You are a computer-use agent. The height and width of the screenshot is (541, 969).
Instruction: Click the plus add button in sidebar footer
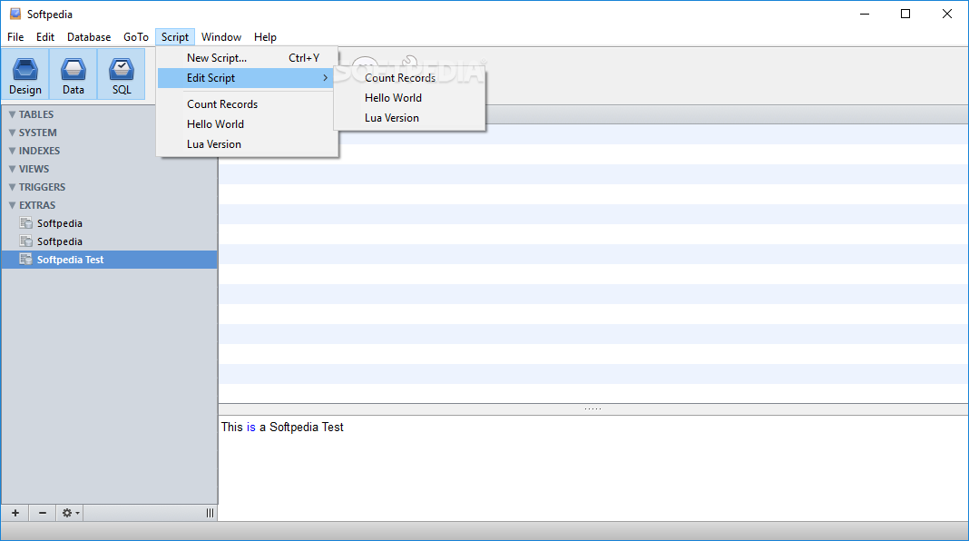coord(15,513)
